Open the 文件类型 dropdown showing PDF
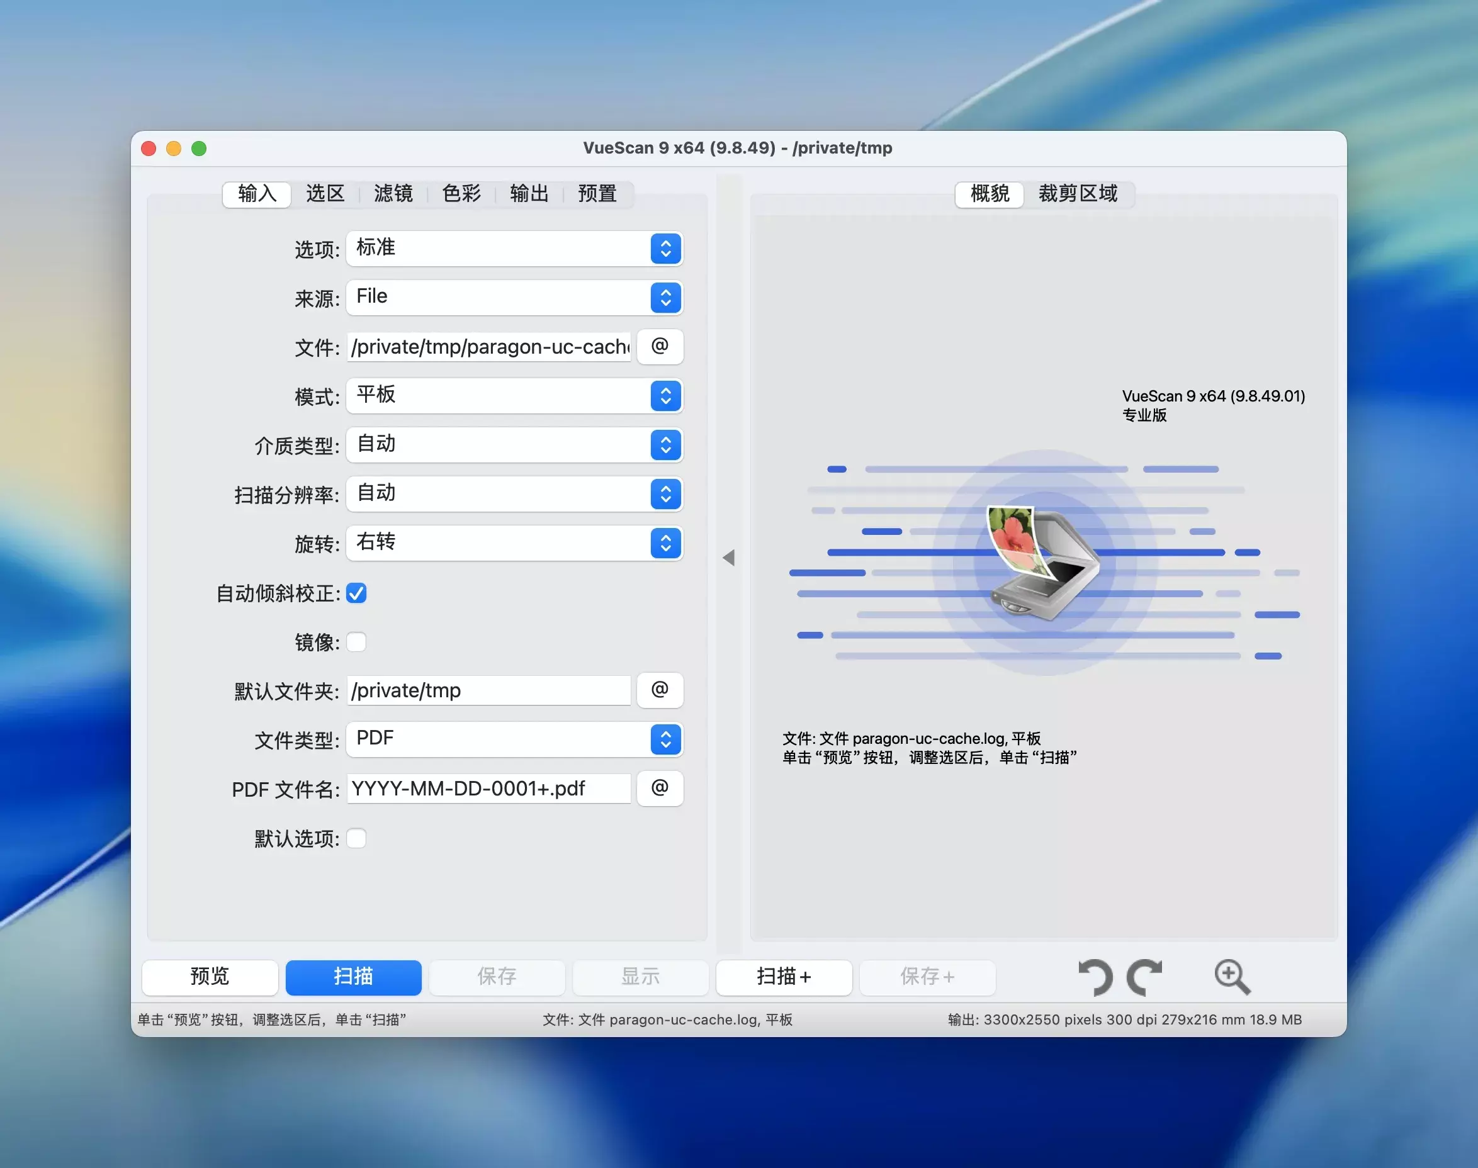This screenshot has height=1168, width=1478. (514, 739)
